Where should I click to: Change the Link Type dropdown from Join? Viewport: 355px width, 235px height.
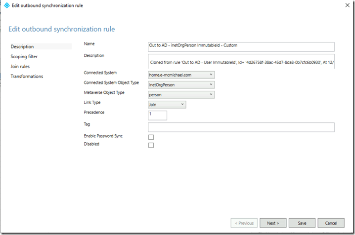click(x=167, y=105)
